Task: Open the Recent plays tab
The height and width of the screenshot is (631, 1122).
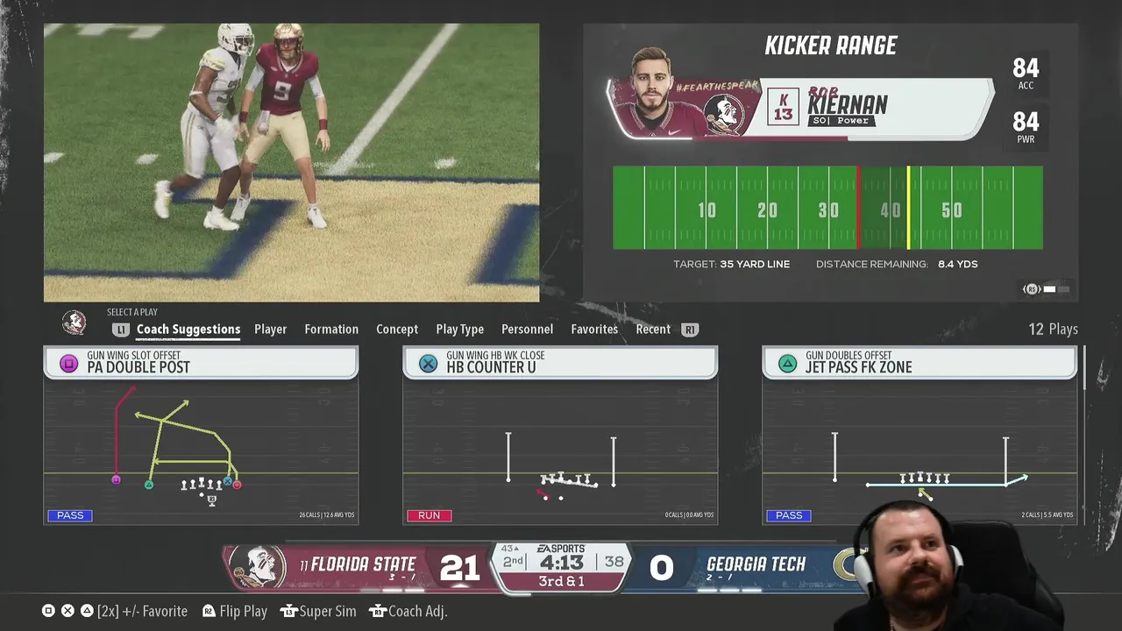Action: coord(653,330)
